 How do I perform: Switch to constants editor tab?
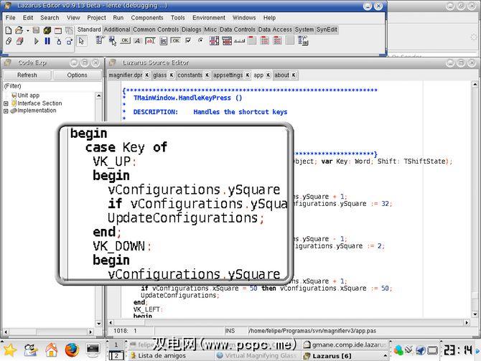pyautogui.click(x=190, y=75)
